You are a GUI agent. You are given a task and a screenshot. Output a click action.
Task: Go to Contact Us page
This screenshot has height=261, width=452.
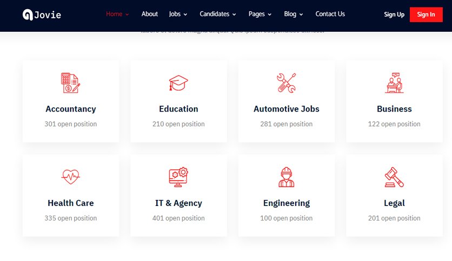[330, 14]
